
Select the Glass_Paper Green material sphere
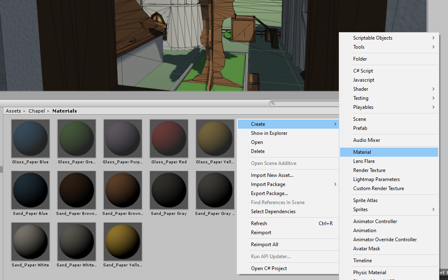tap(77, 139)
